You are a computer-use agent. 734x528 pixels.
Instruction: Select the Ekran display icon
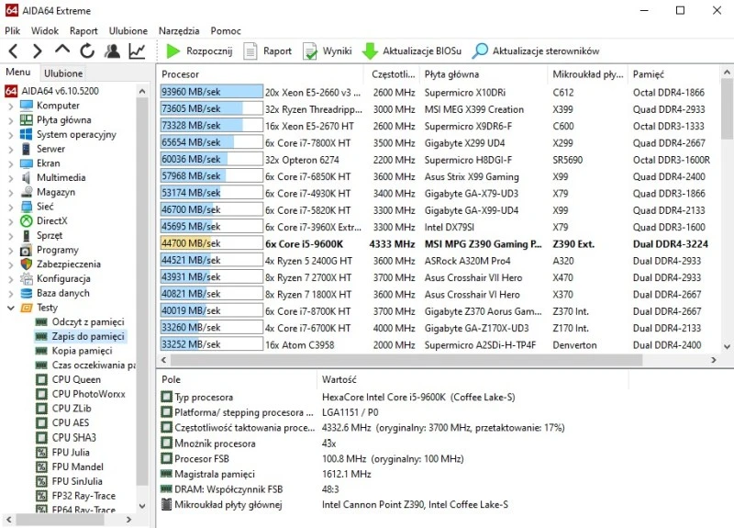[x=27, y=163]
